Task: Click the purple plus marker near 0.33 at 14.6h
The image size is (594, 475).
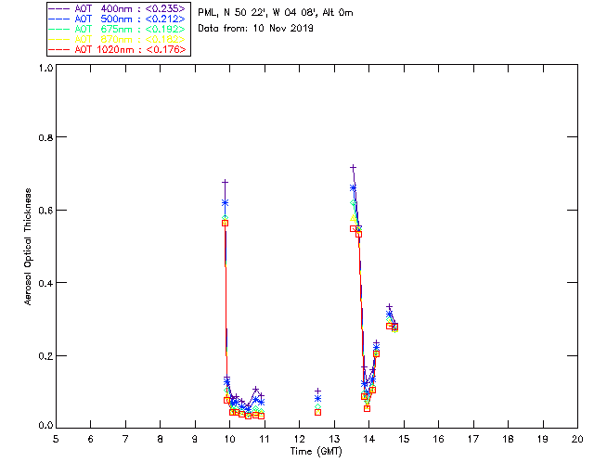Action: 389,307
